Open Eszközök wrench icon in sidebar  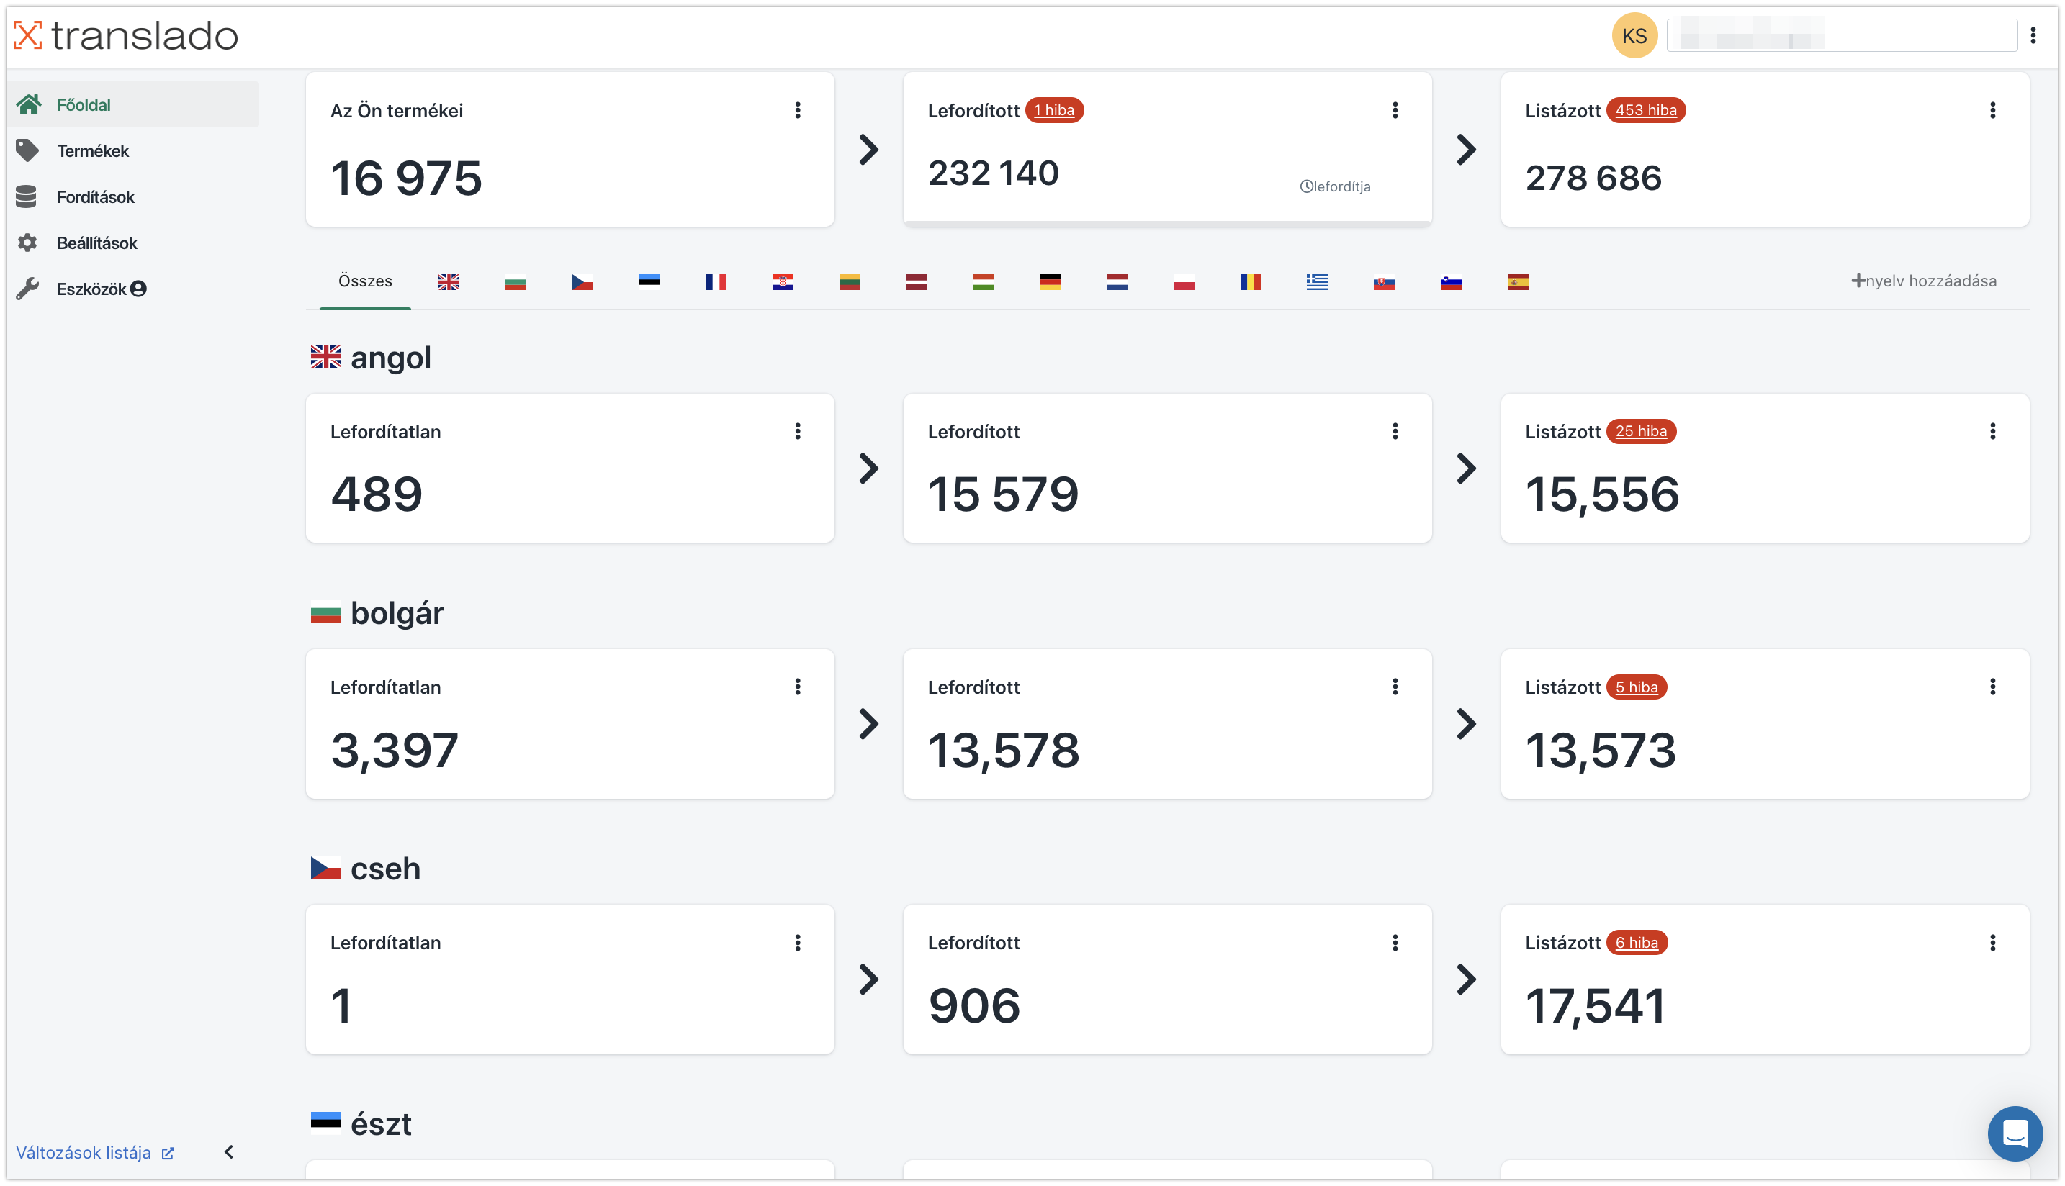[27, 289]
